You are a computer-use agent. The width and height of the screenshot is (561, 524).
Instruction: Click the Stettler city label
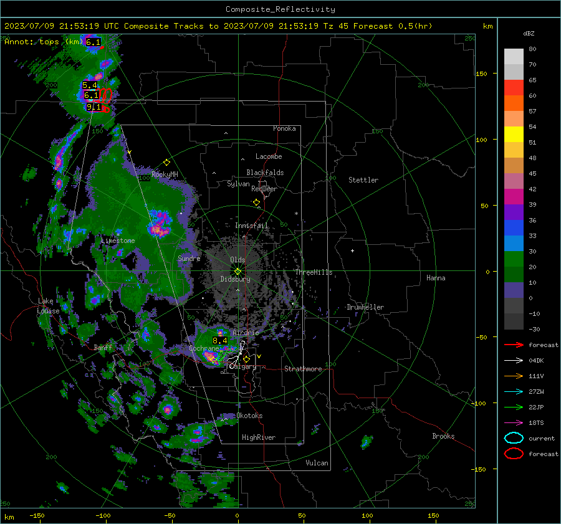(363, 180)
